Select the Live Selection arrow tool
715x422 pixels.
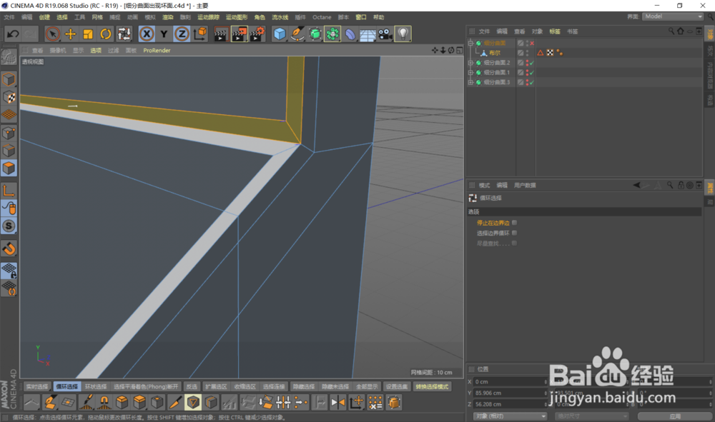pos(52,34)
